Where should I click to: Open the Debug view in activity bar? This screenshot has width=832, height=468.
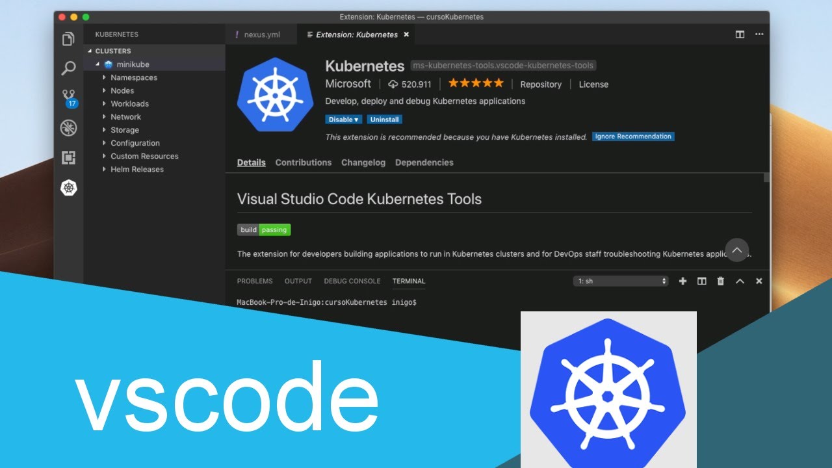pyautogui.click(x=68, y=128)
